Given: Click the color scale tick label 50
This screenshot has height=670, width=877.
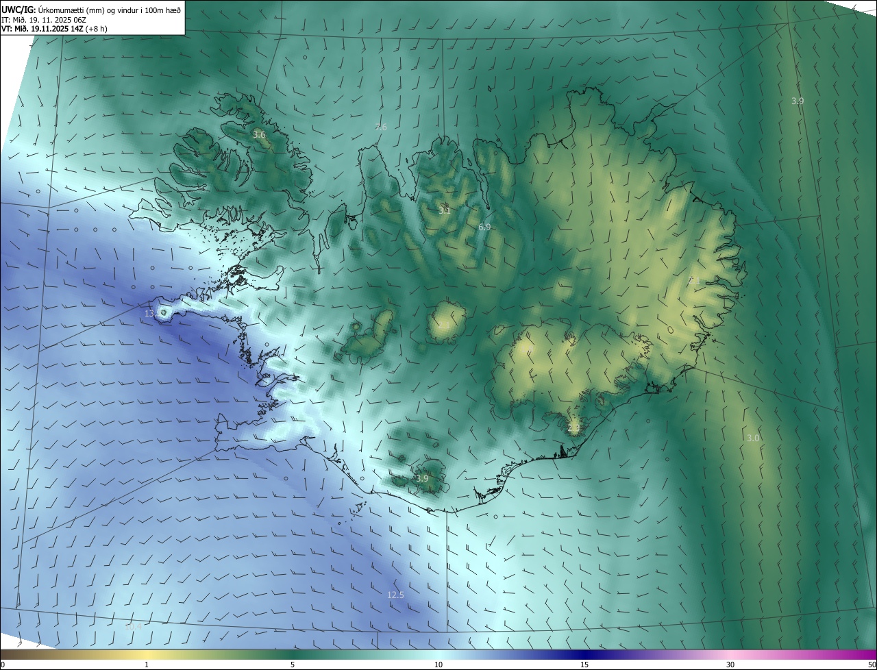Looking at the screenshot, I should [x=872, y=665].
